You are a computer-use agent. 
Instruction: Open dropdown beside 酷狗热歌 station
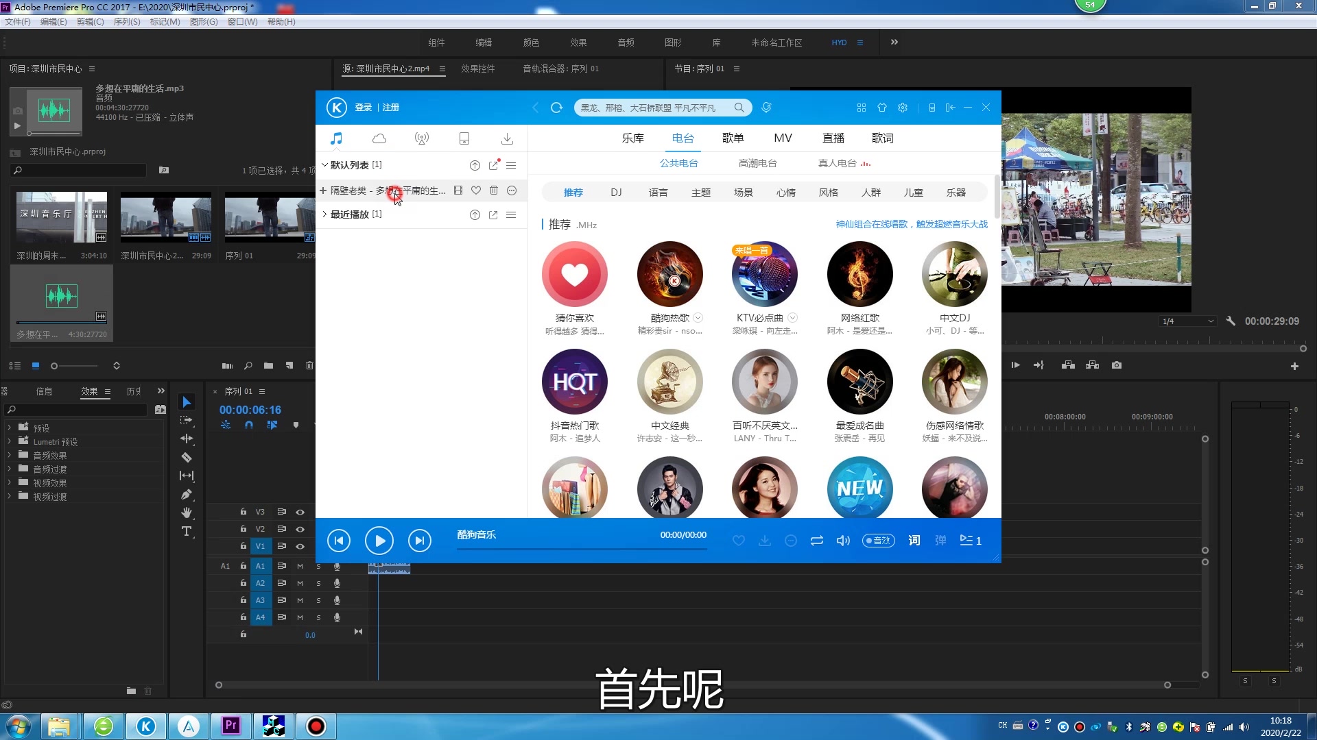click(x=698, y=317)
